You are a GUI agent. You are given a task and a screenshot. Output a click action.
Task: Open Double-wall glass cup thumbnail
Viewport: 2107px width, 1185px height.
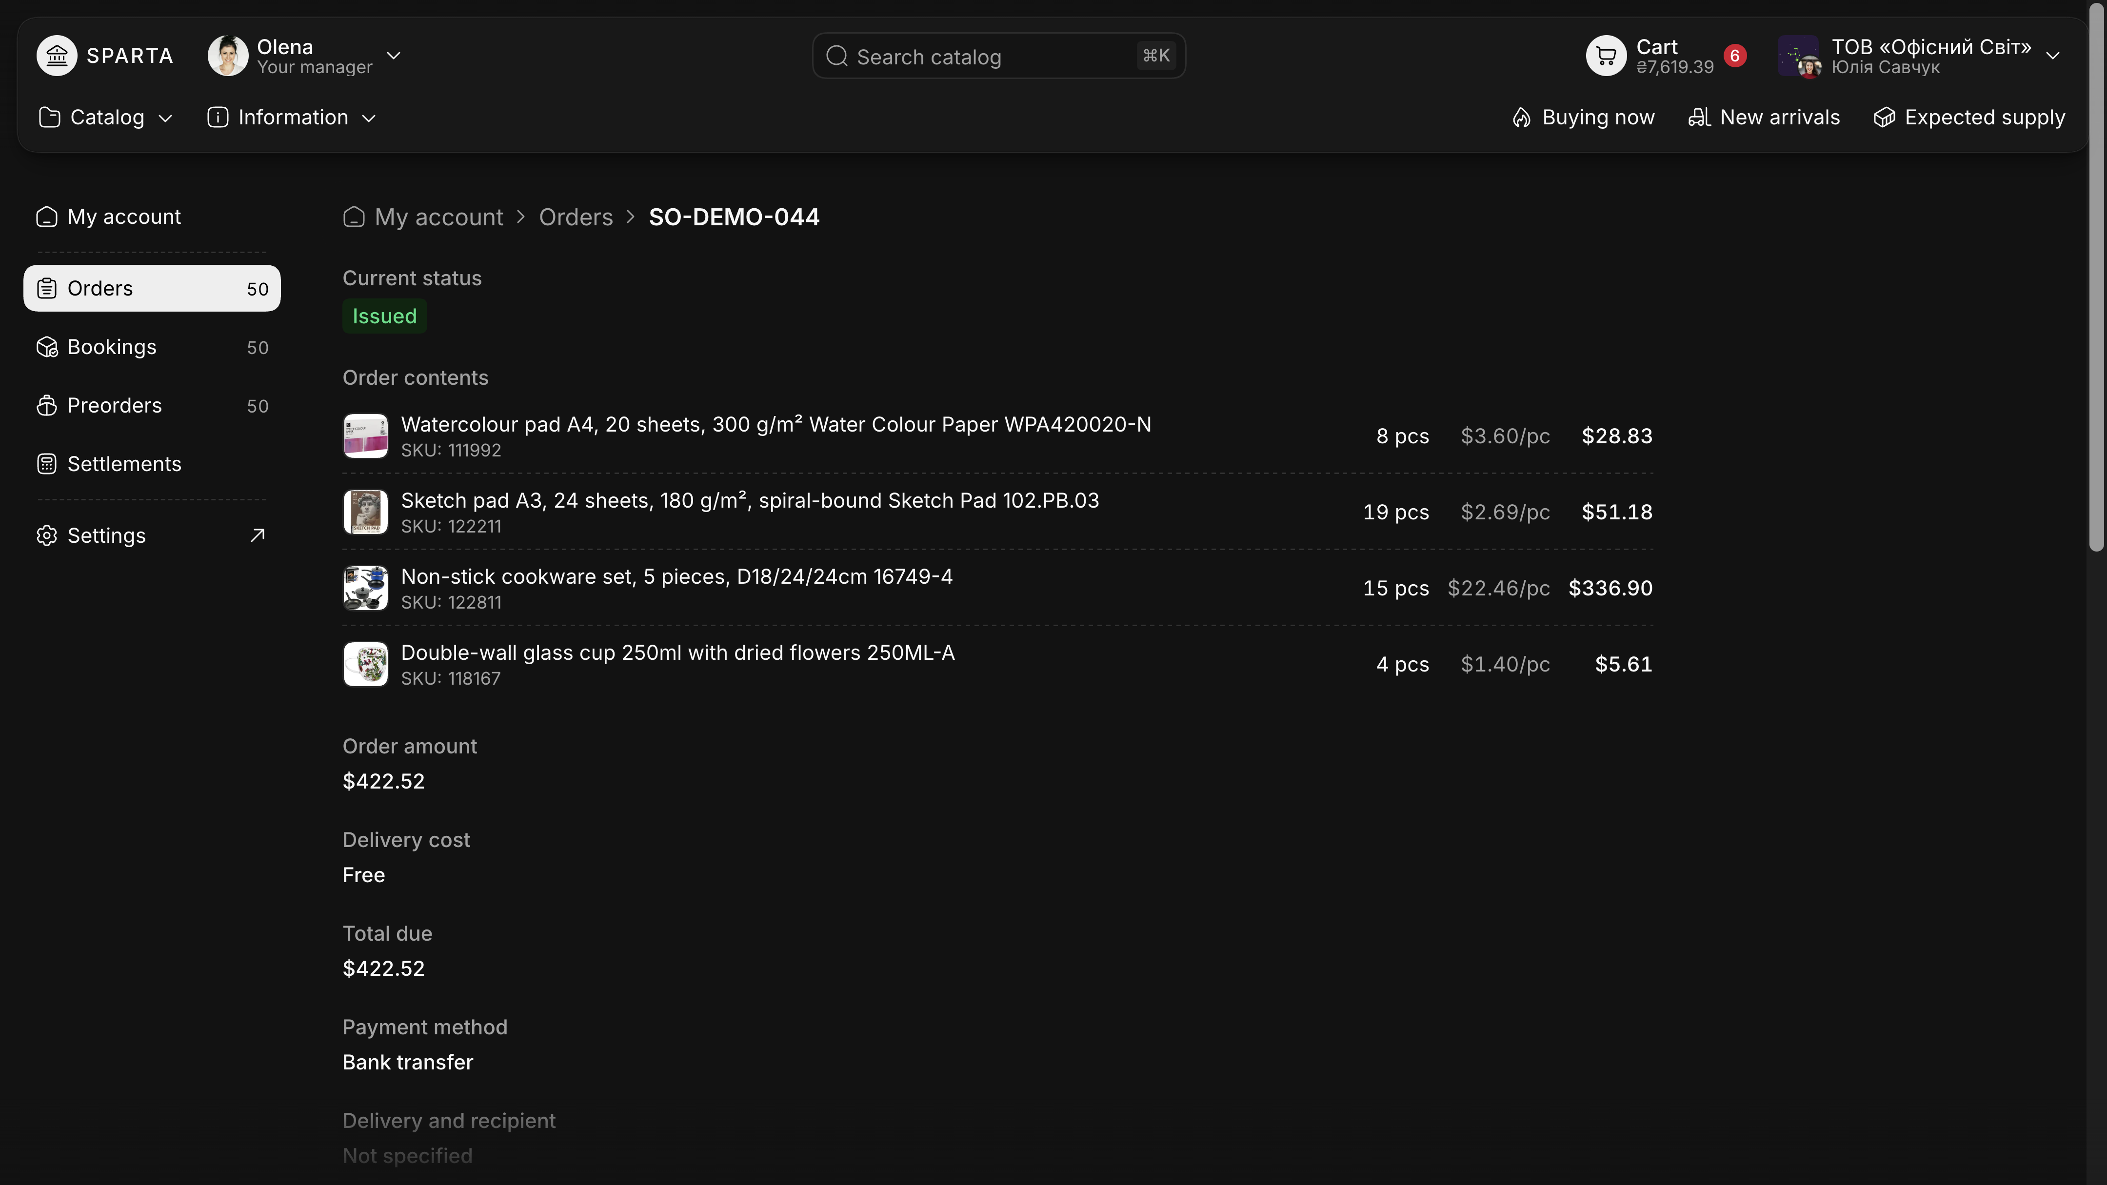(x=365, y=664)
